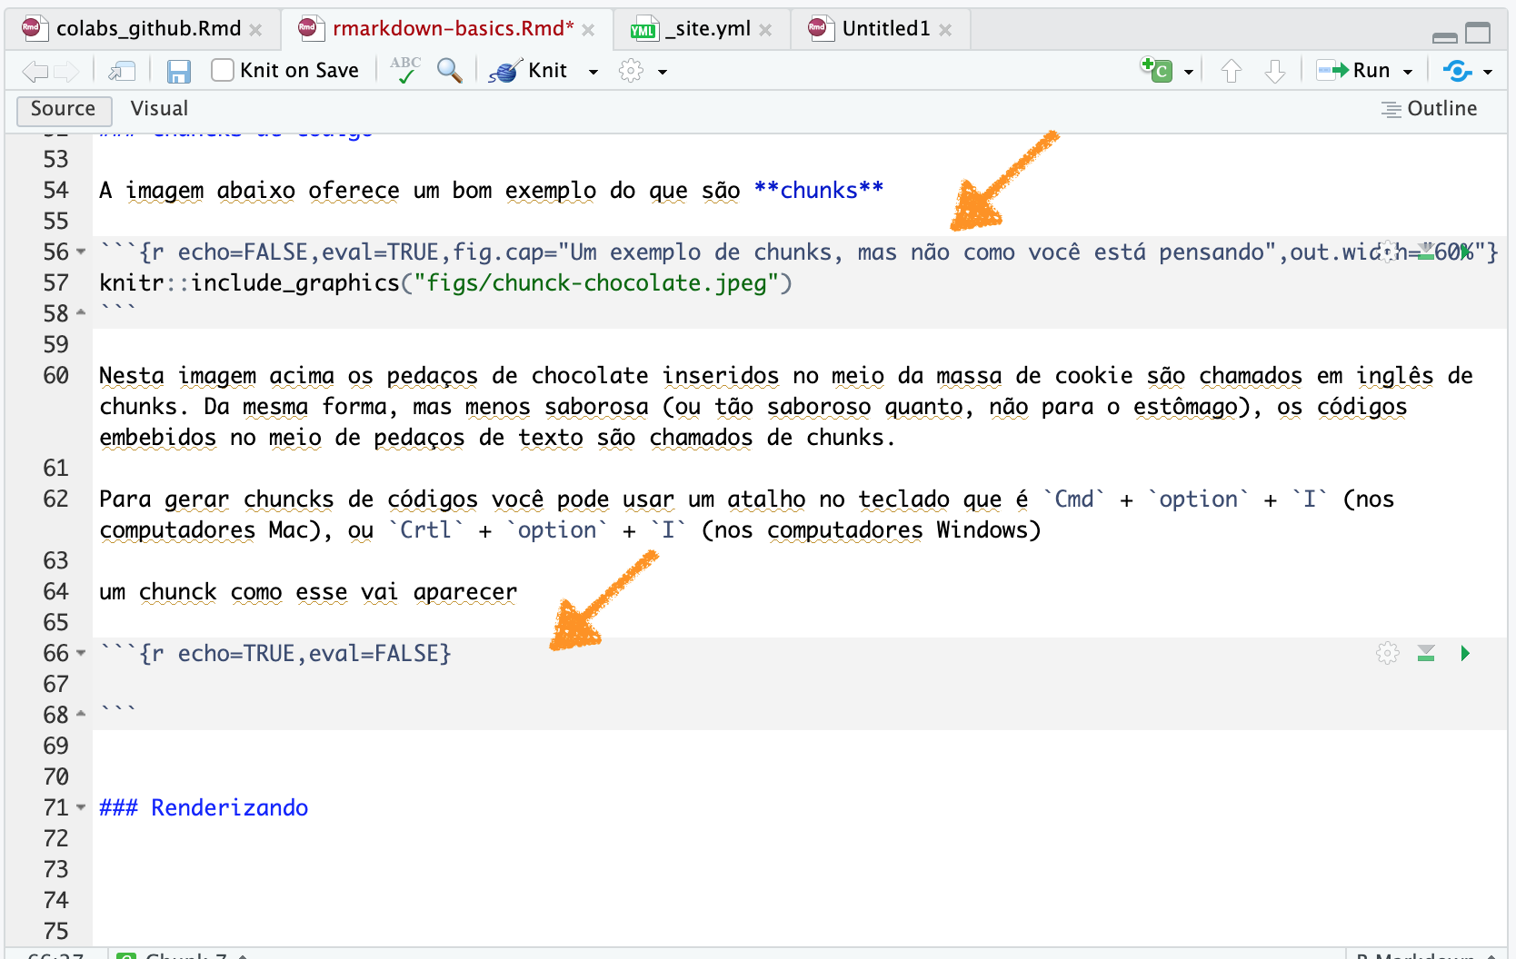Switch to Visual editor mode

(x=159, y=109)
